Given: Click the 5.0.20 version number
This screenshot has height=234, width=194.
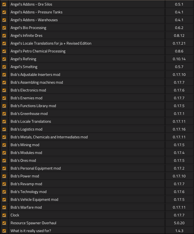Looking at the screenshot, I should [x=179, y=223].
